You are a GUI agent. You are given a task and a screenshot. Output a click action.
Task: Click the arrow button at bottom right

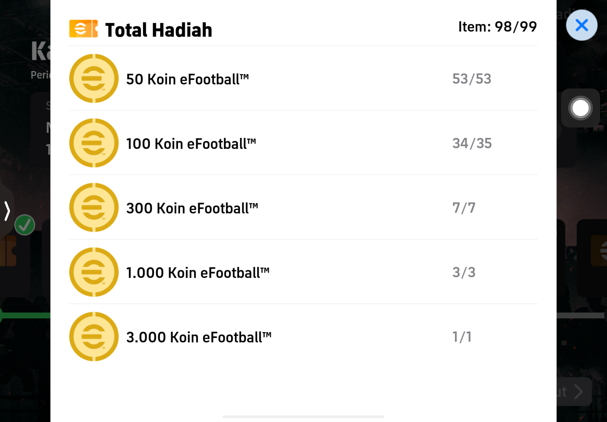tap(578, 392)
